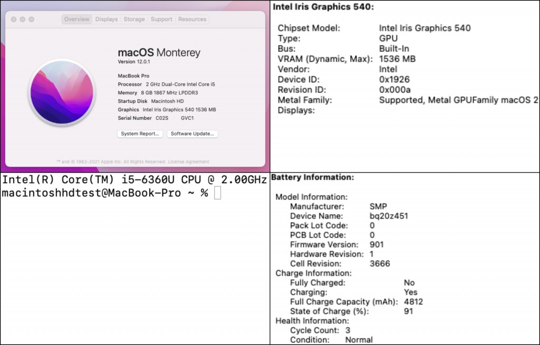Go to the Support tab

161,20
